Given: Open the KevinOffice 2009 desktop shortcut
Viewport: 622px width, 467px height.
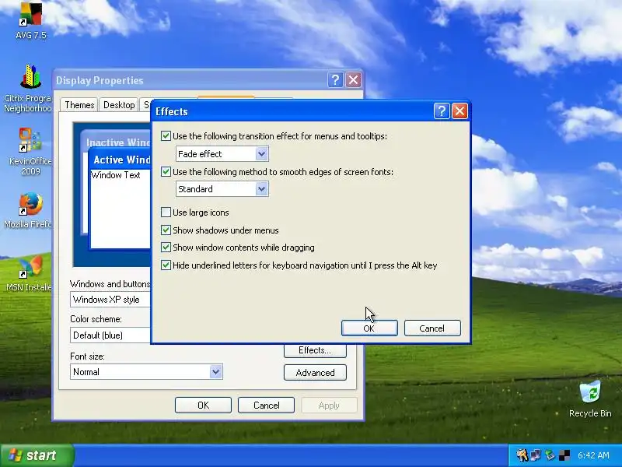Looking at the screenshot, I should tap(30, 152).
